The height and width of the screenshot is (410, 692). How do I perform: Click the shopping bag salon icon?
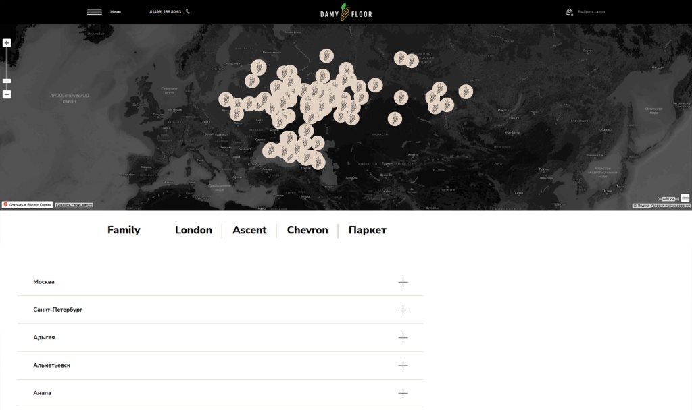570,12
